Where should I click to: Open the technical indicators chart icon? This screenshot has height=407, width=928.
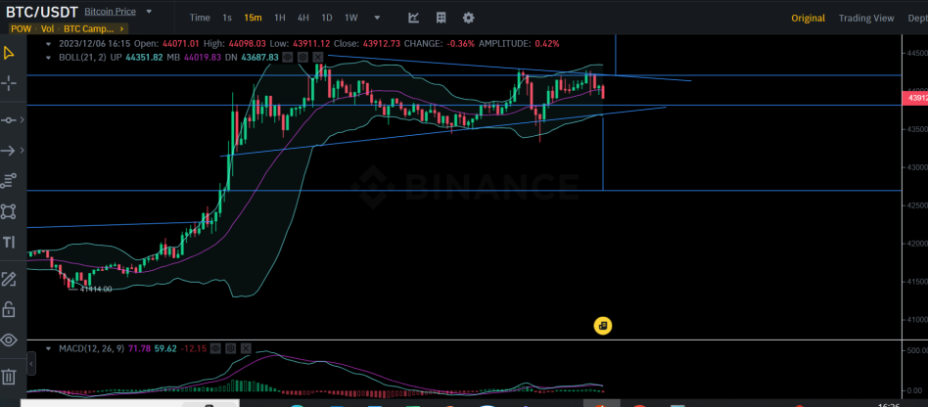coord(414,18)
